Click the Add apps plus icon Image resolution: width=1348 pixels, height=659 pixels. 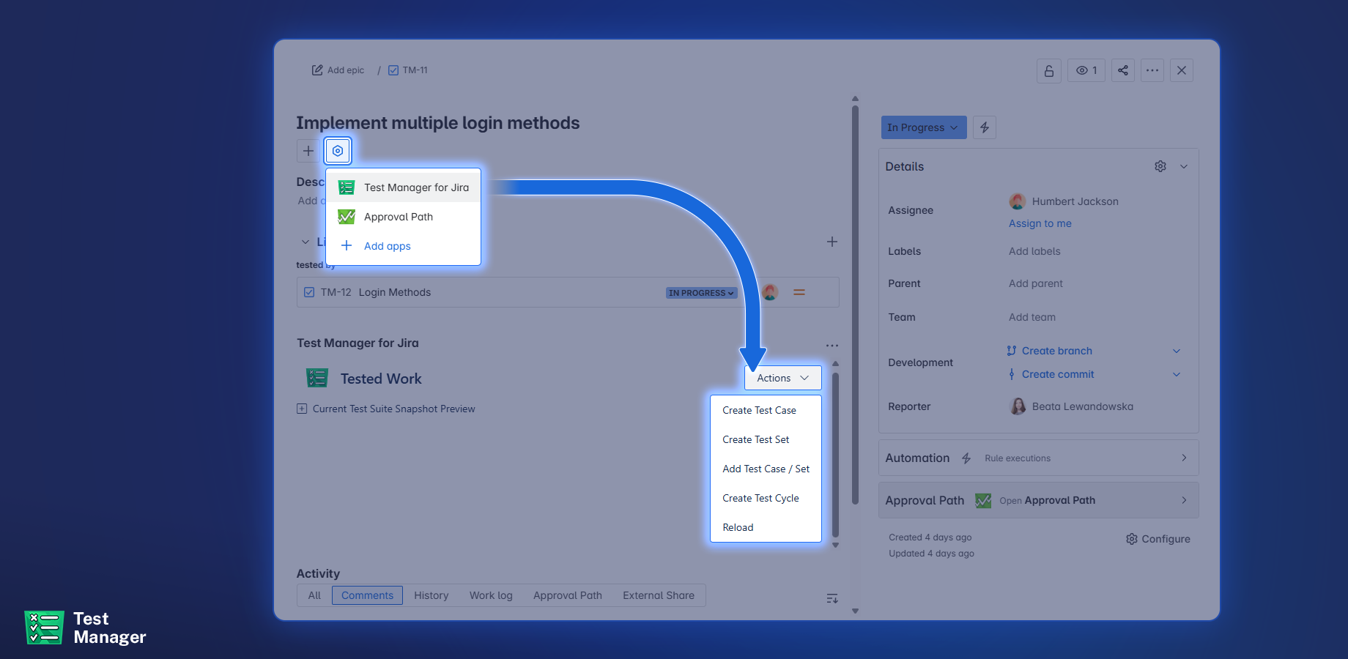click(x=347, y=245)
